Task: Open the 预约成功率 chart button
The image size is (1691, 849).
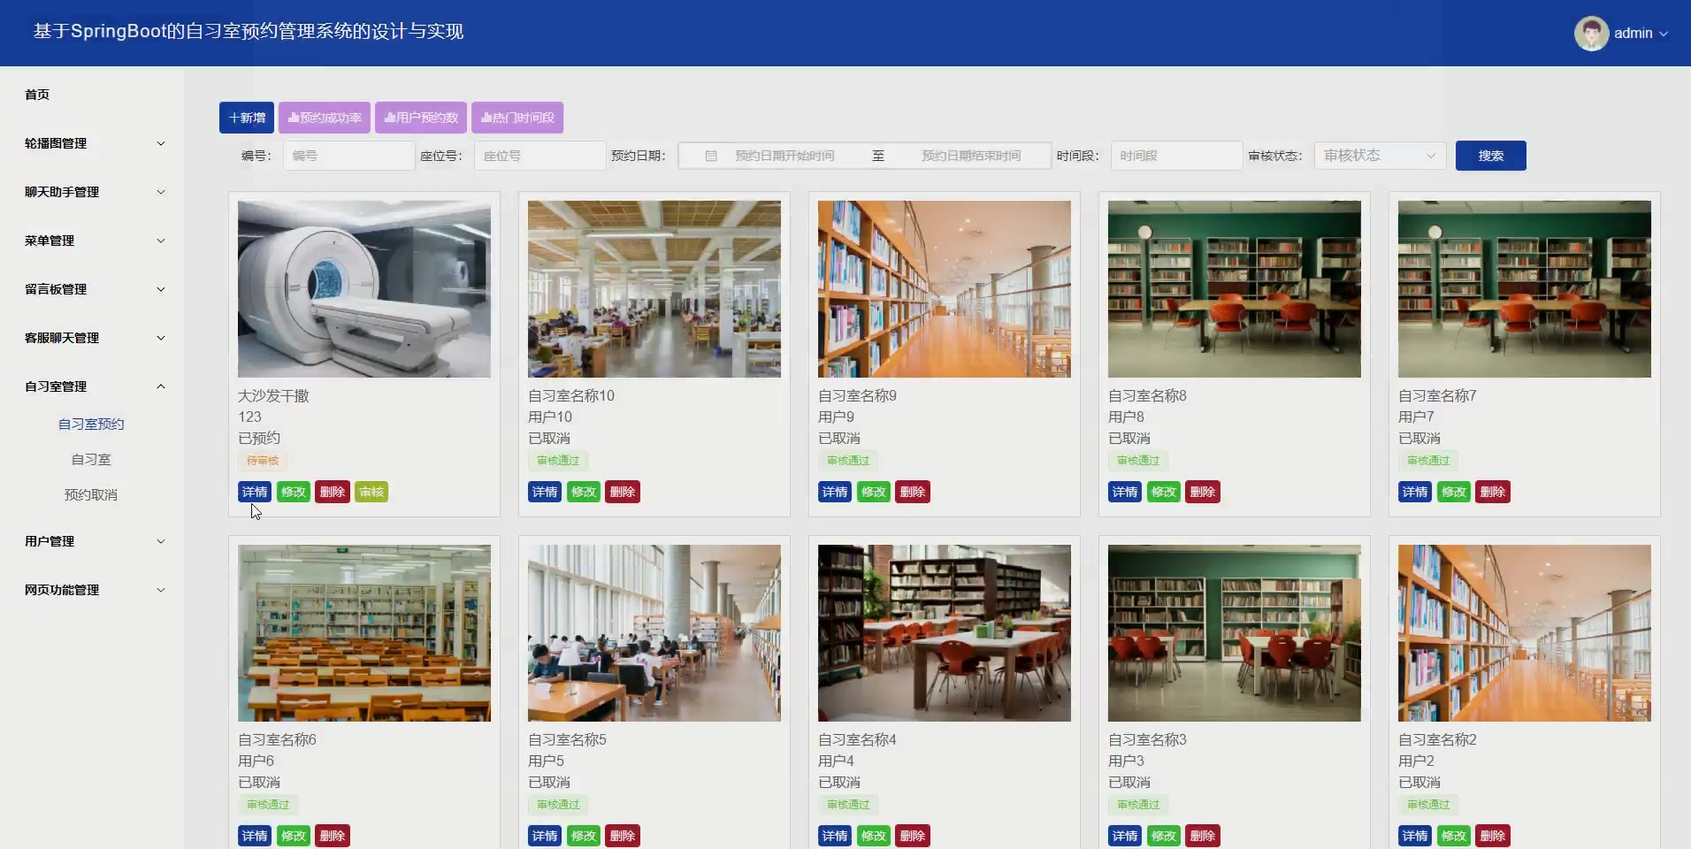Action: 325,118
